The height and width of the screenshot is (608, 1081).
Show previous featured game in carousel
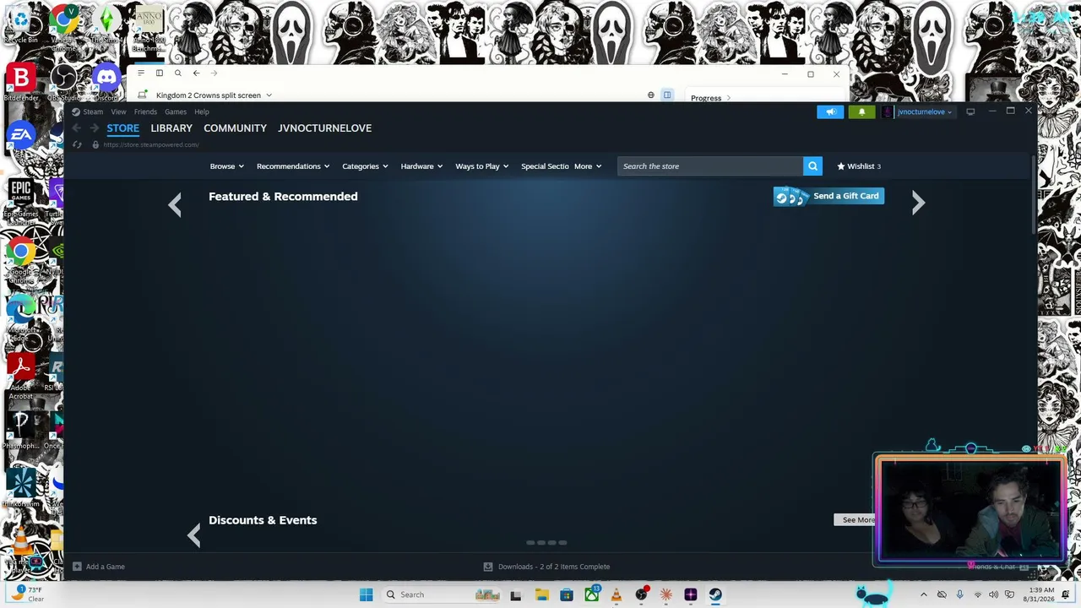[x=175, y=204]
